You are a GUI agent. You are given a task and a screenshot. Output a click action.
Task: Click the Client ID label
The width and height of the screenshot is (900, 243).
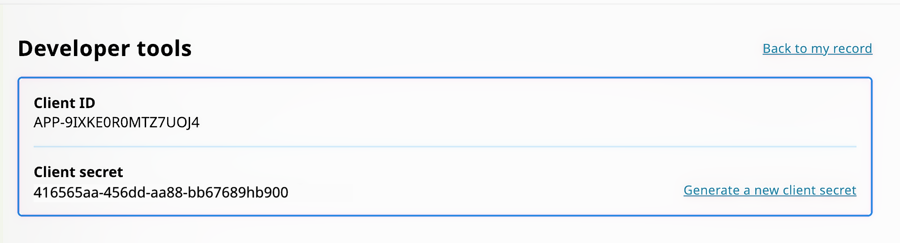[65, 103]
